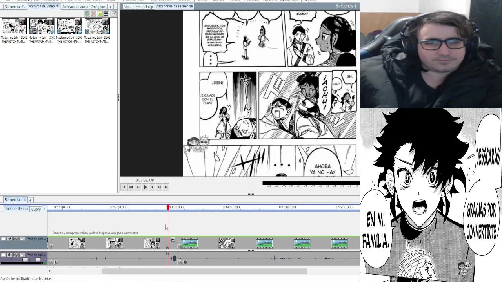Click the red X delete icon in bin toolbar
The width and height of the screenshot is (502, 282).
94,14
